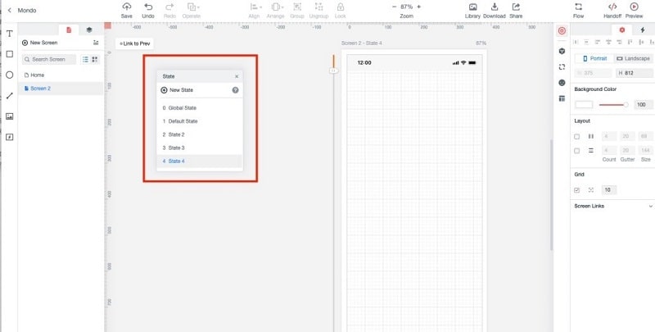Open the Home screen
Viewport: 655px width, 332px height.
pos(61,75)
